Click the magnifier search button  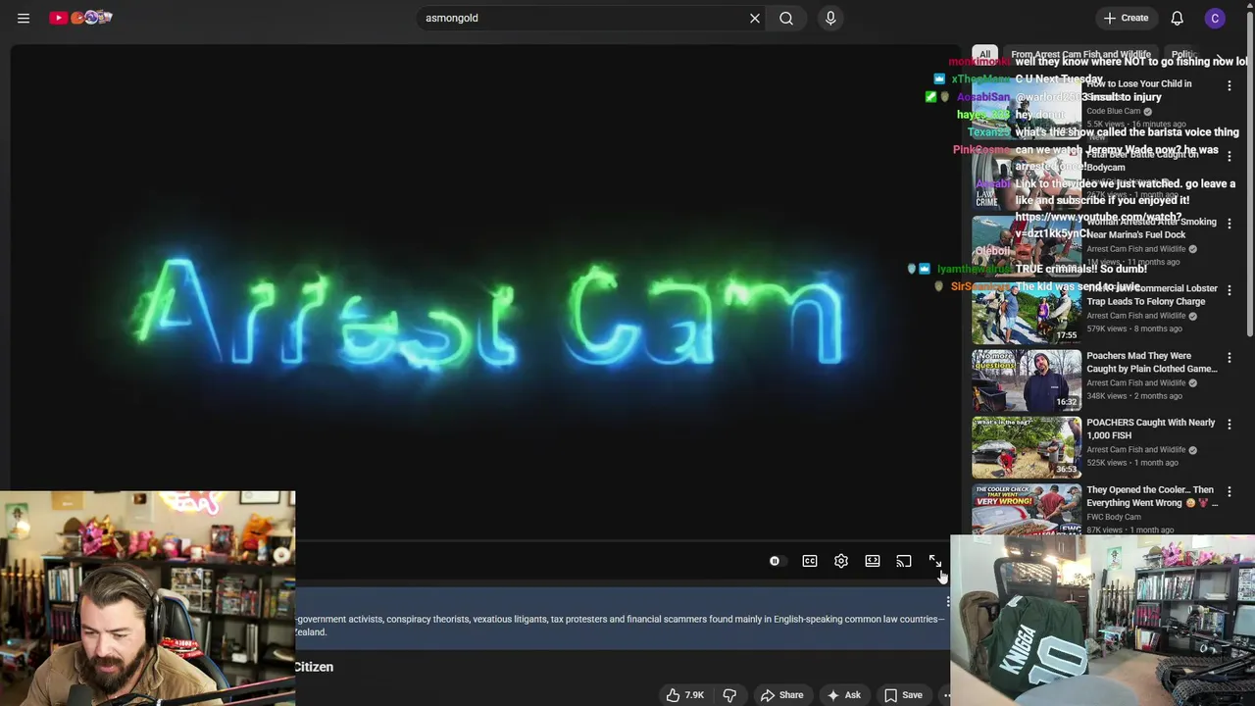786,18
